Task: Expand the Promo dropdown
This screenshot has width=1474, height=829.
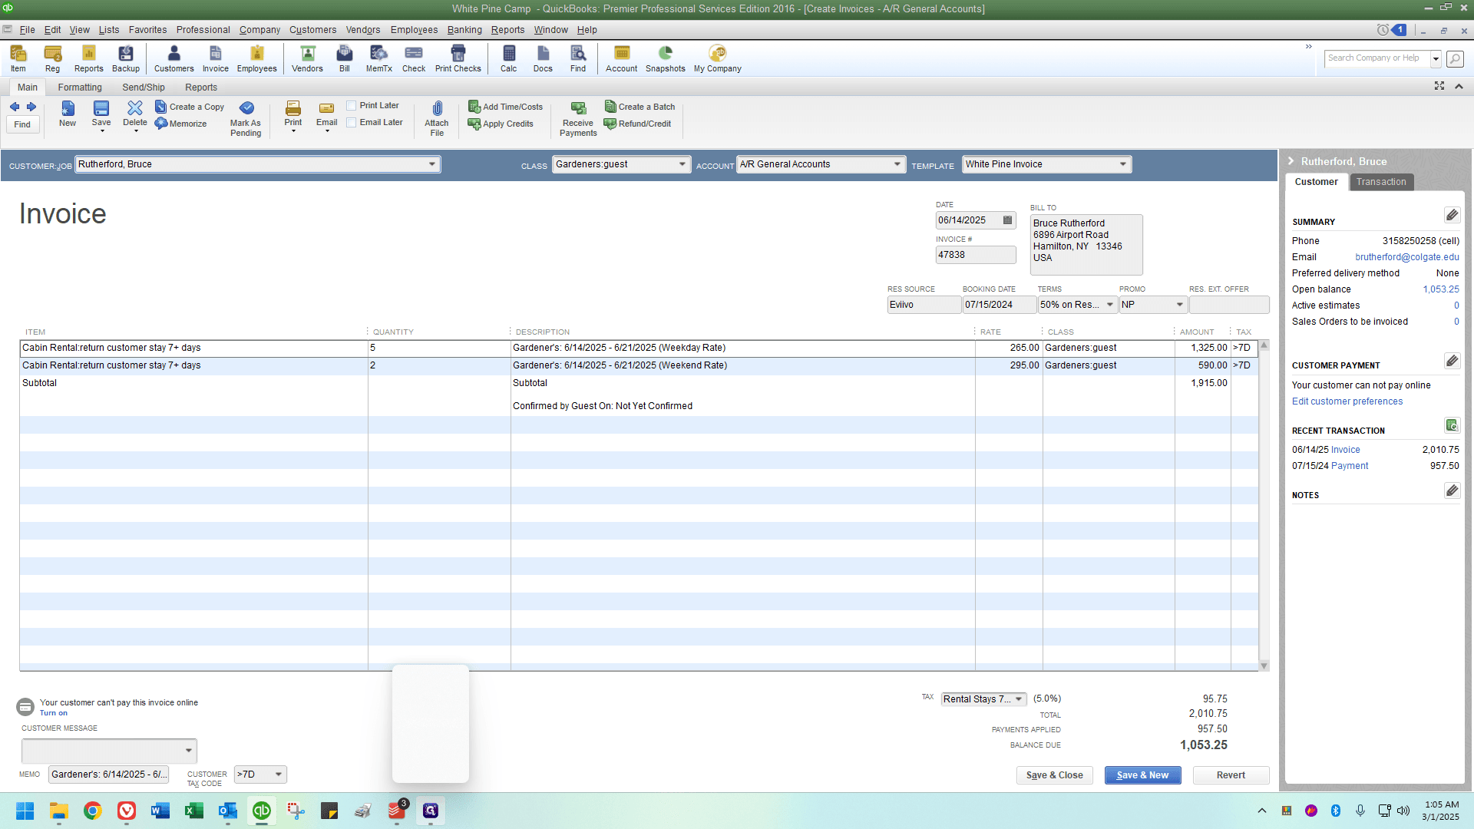Action: 1180,305
